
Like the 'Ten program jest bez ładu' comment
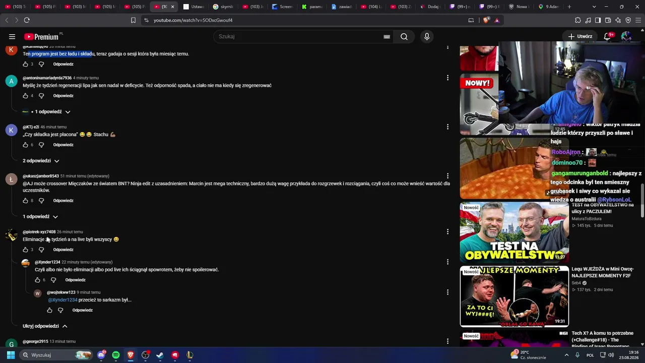coord(25,64)
